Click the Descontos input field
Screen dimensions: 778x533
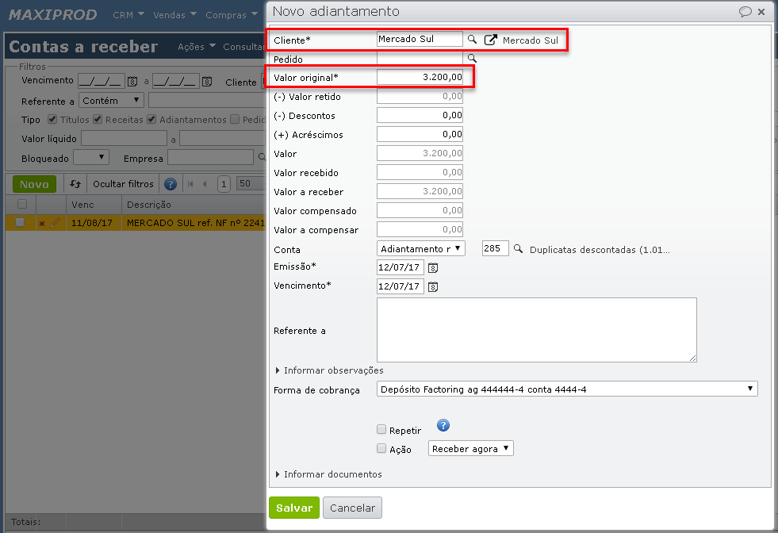[420, 115]
